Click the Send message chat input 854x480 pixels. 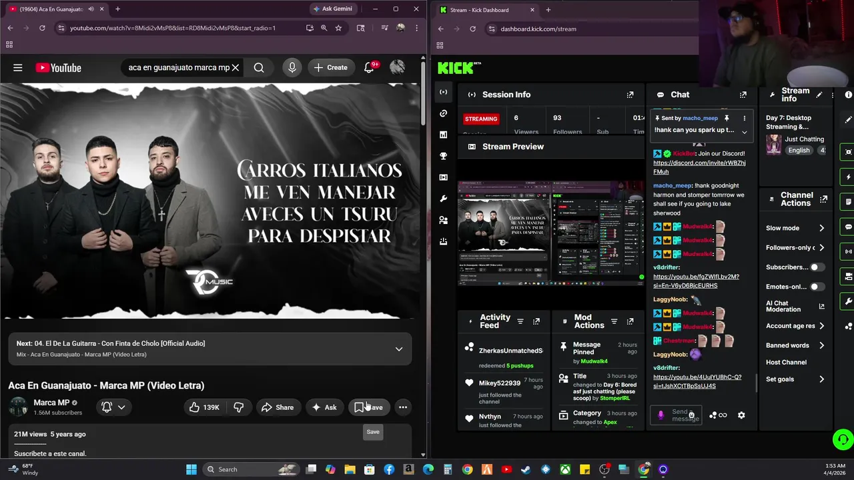[x=676, y=415]
